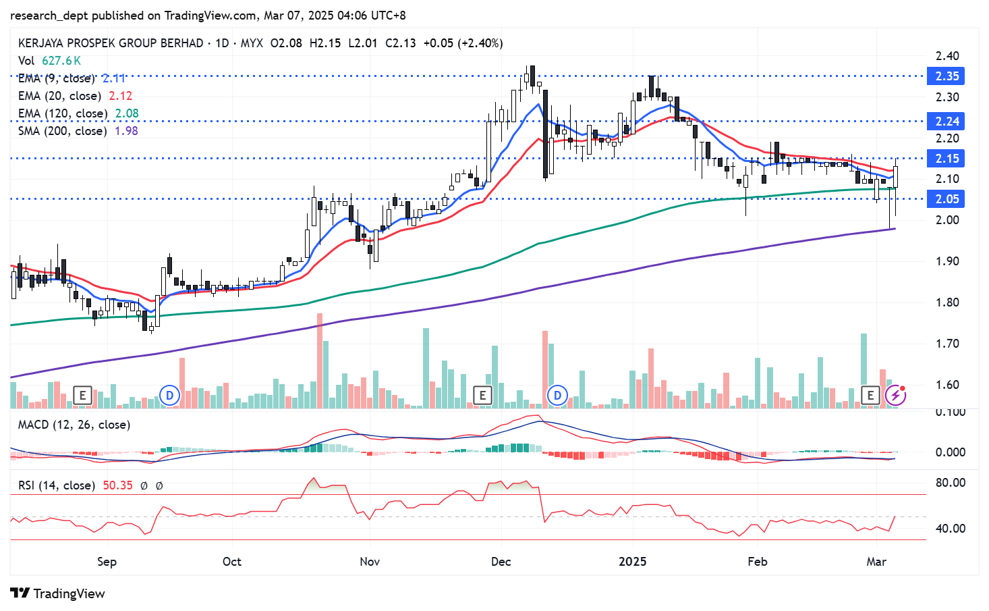
Task: Click the H2.15 high price value
Action: pos(325,43)
